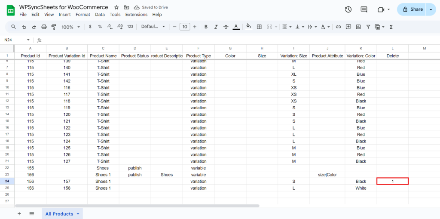Select column L header
Screen dimensions: 440x219
393,48
